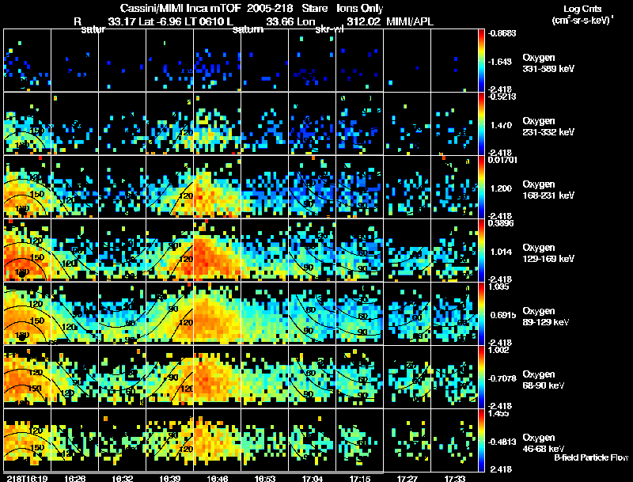Viewport: 633px width, 482px height.
Task: Click the 0.01701 color scale value
Action: pos(502,160)
